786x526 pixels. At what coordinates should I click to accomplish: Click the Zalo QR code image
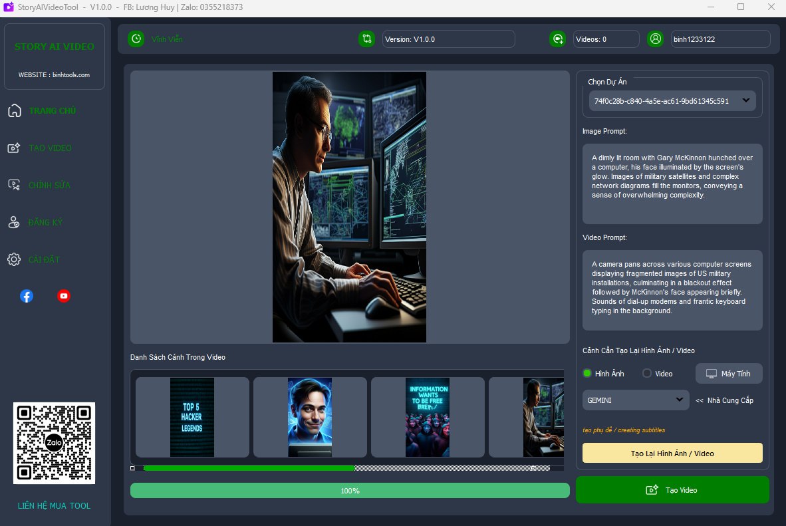click(54, 443)
